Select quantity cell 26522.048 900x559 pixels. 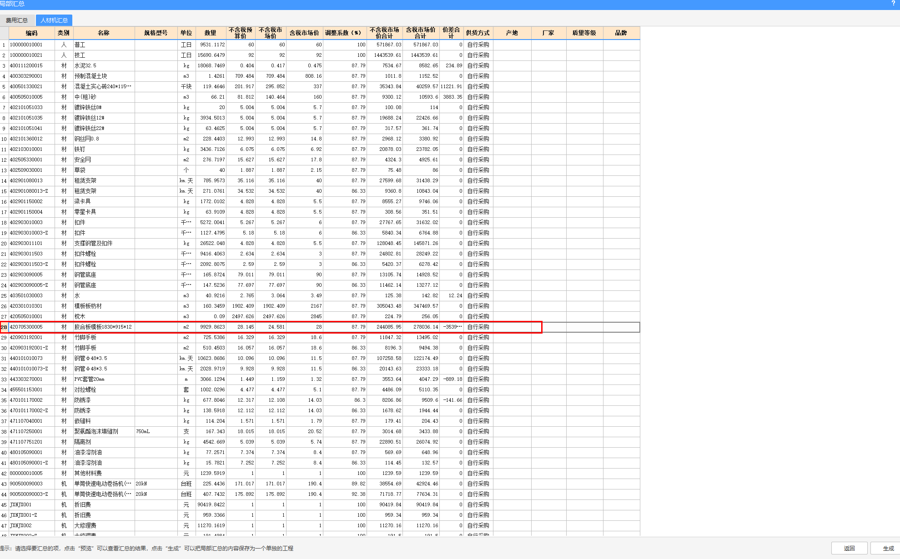tap(211, 244)
